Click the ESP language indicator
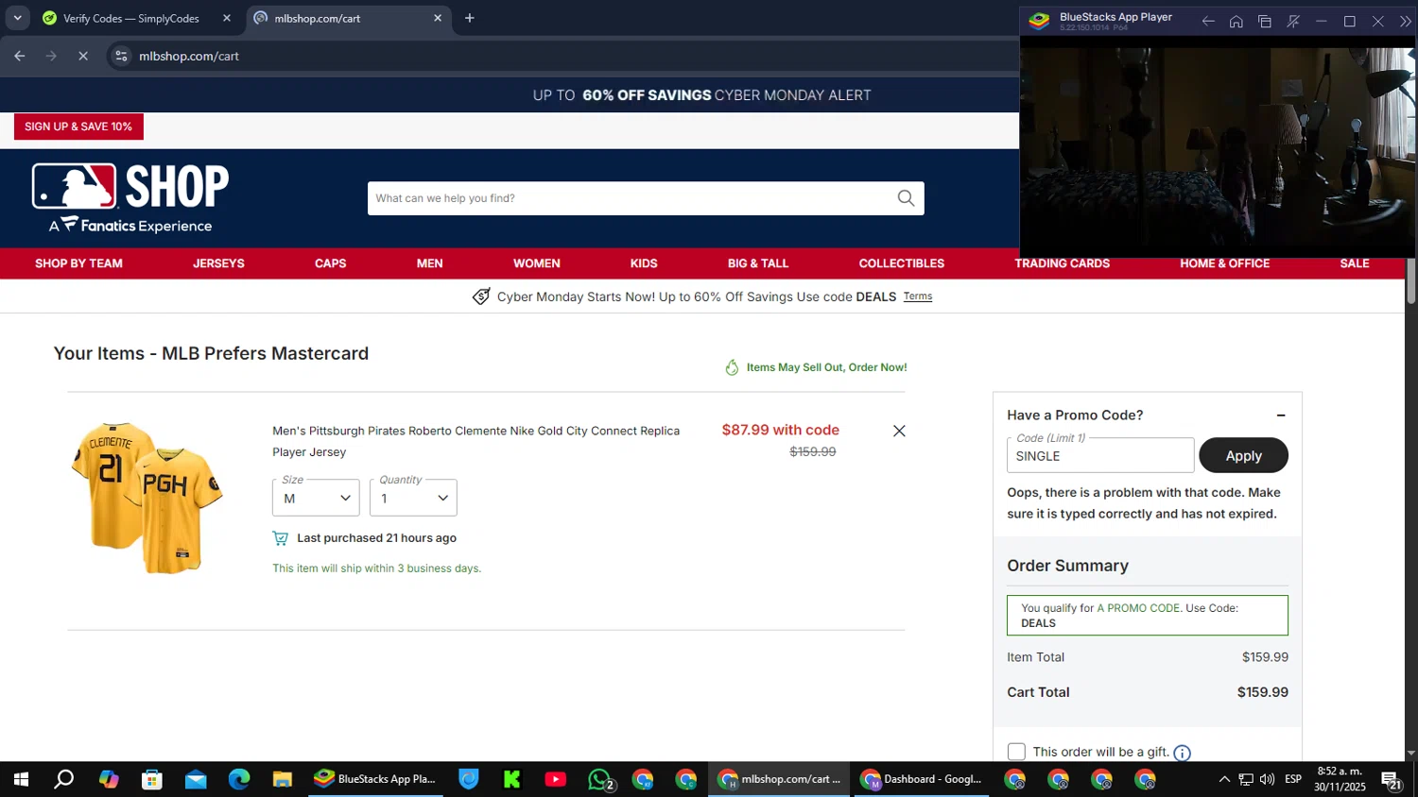The height and width of the screenshot is (797, 1418). (x=1293, y=779)
